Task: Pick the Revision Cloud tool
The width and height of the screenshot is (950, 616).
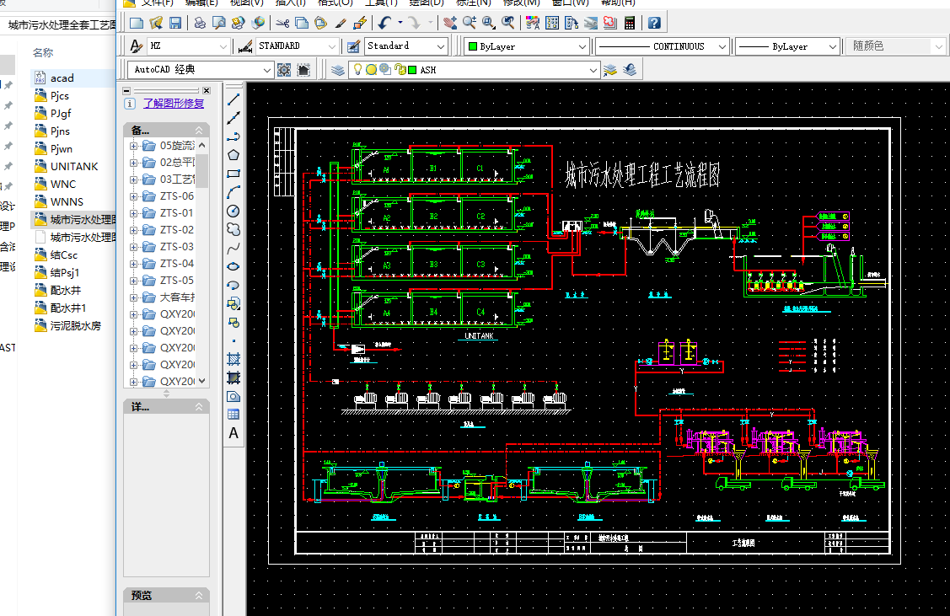Action: pos(233,229)
